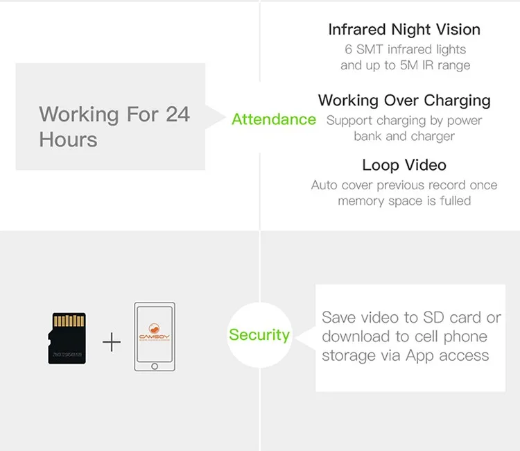Click the plus sign between card and phone
The height and width of the screenshot is (451, 520).
tap(112, 342)
